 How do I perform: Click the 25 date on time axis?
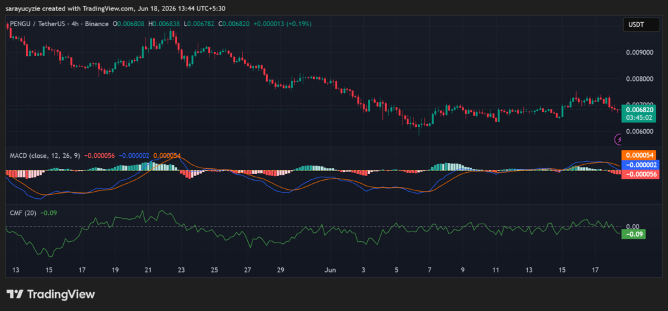tap(214, 270)
